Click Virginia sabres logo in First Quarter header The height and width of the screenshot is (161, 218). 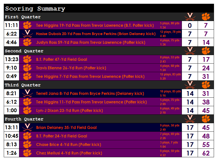(x=190, y=17)
